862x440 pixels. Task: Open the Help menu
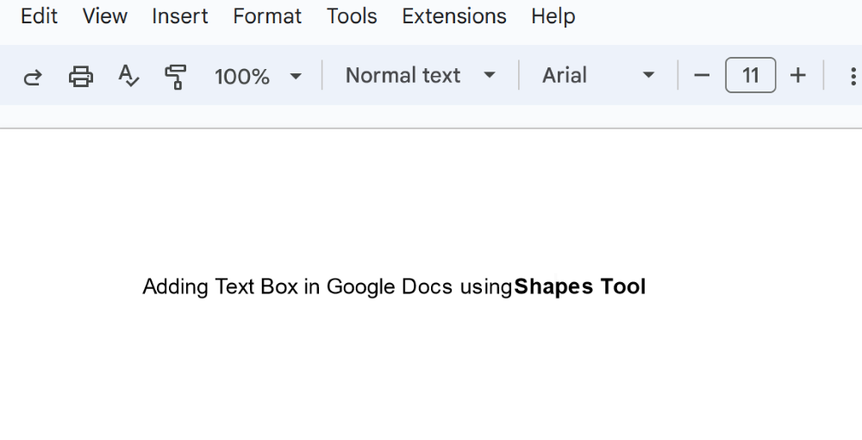pyautogui.click(x=553, y=16)
